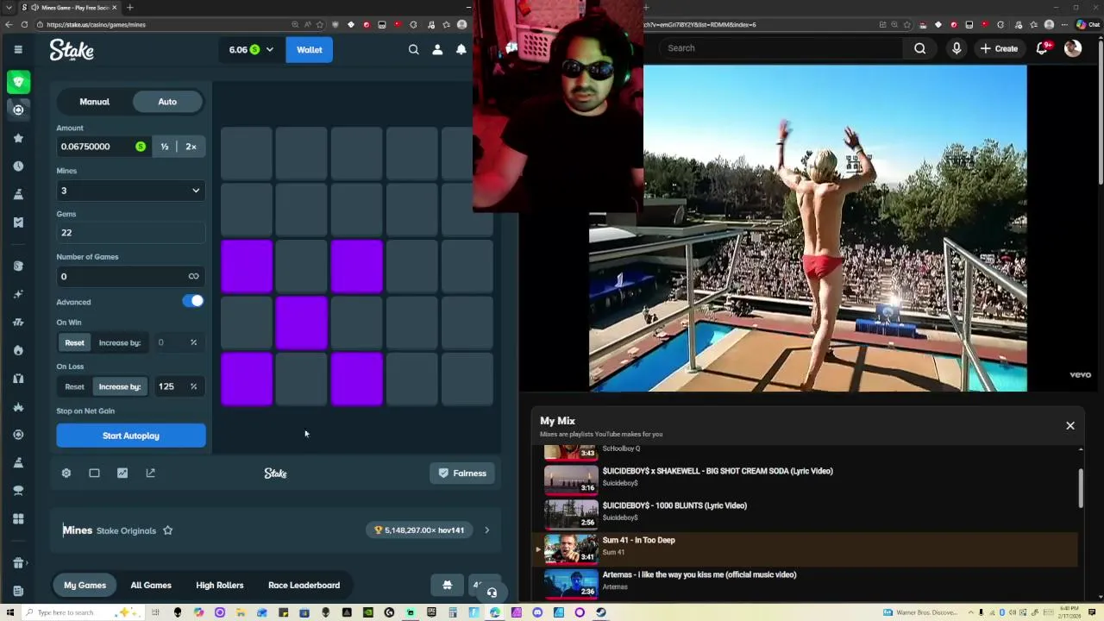Open tab list dropdown in Stake browser
This screenshot has height=621, width=1104.
pos(8,8)
